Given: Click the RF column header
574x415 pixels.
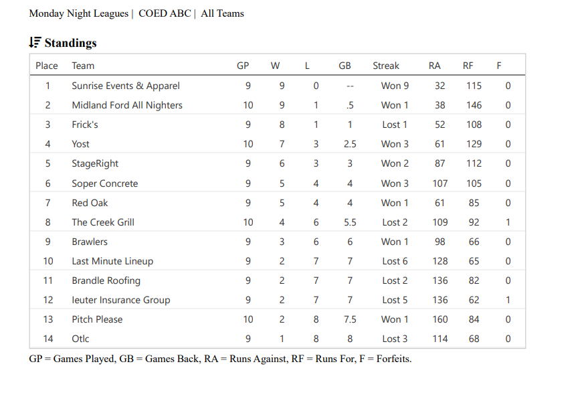Looking at the screenshot, I should [468, 66].
